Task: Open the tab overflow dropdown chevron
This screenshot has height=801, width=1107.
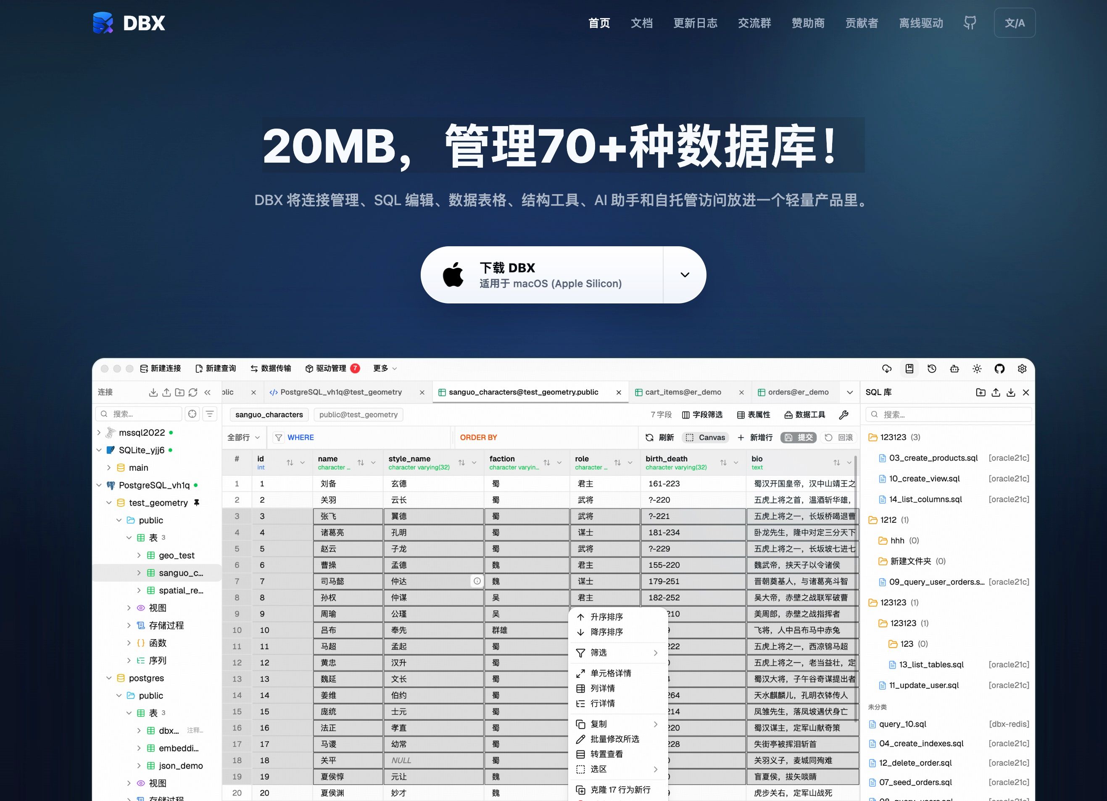Action: 850,393
